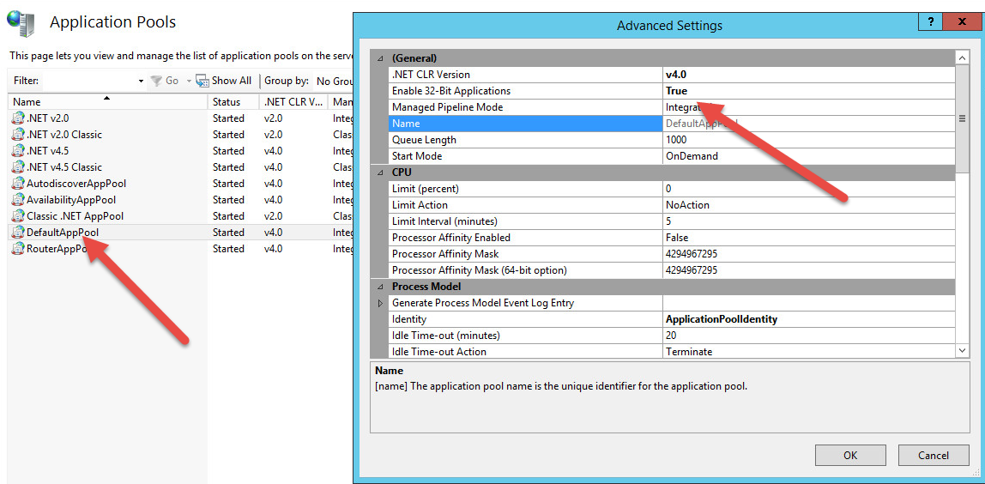Screen dimensions: 985x484
Task: Click the Queue Length value 1000
Action: [676, 140]
